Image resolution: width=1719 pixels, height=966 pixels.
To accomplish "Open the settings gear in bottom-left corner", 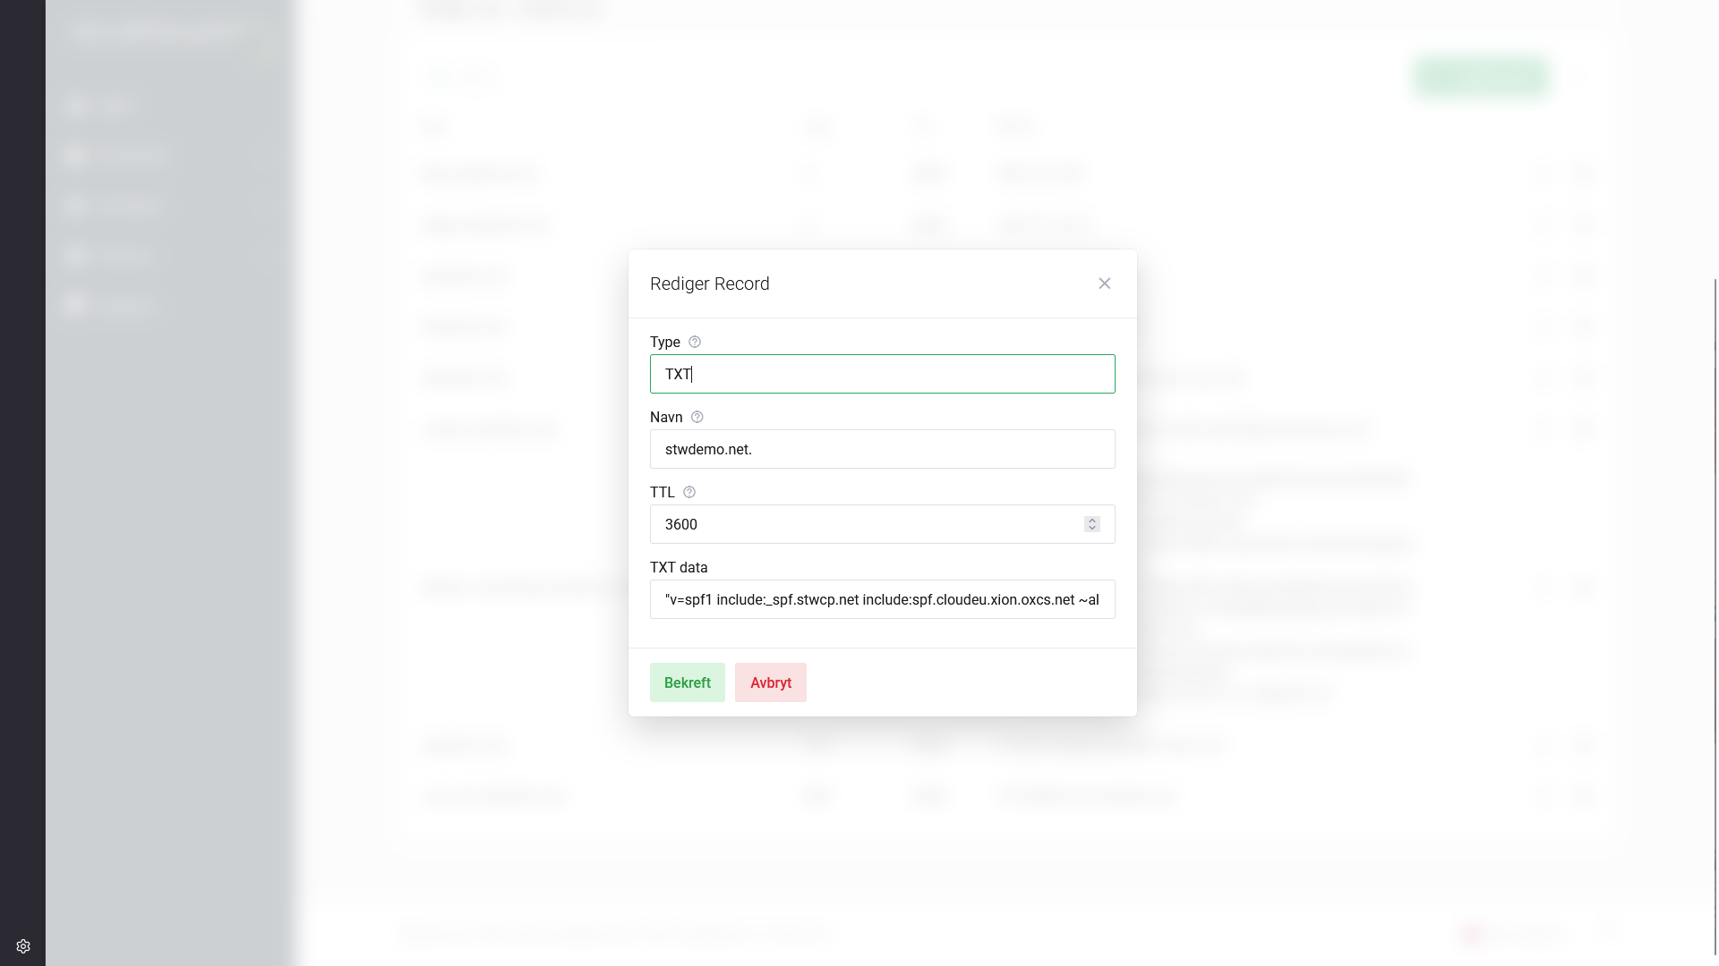I will (23, 946).
